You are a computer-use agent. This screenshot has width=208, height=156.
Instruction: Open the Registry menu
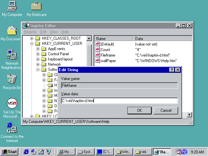point(30,32)
